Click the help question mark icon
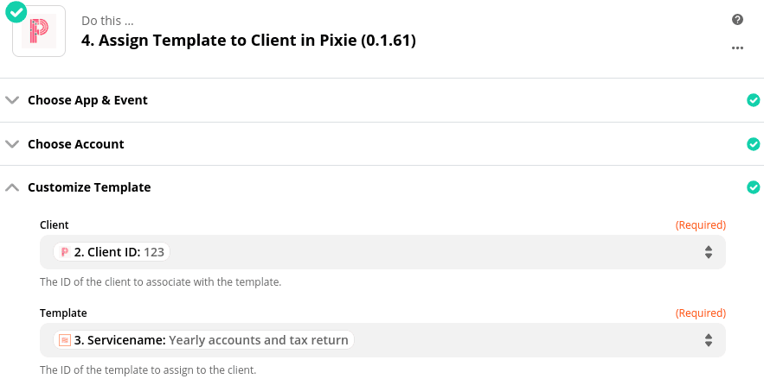 click(x=737, y=20)
